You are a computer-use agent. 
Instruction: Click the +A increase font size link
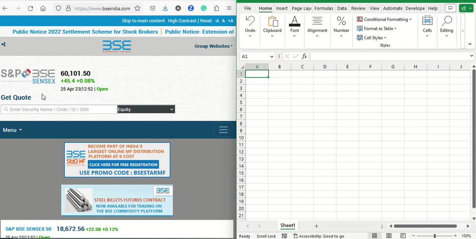(230, 21)
